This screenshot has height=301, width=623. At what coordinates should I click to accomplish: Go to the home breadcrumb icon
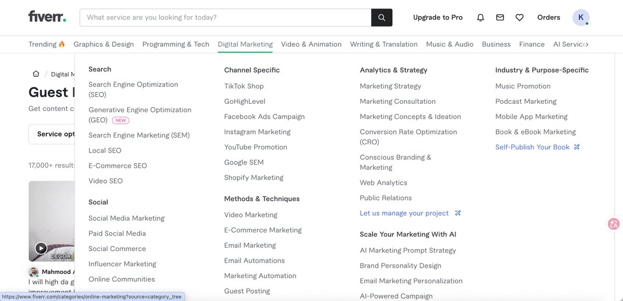[36, 74]
